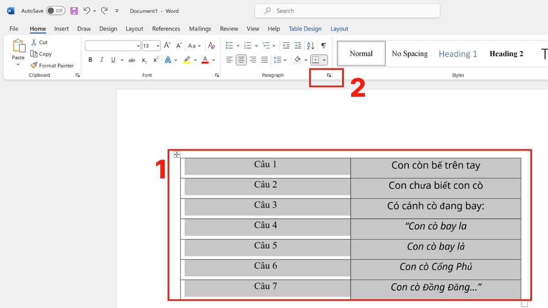Decrease font size with the smaller A icon
The image size is (548, 308).
(x=179, y=46)
